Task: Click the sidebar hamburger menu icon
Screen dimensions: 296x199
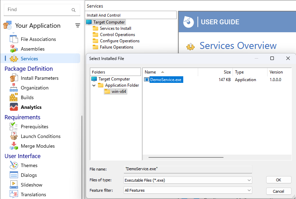Action: (x=78, y=26)
